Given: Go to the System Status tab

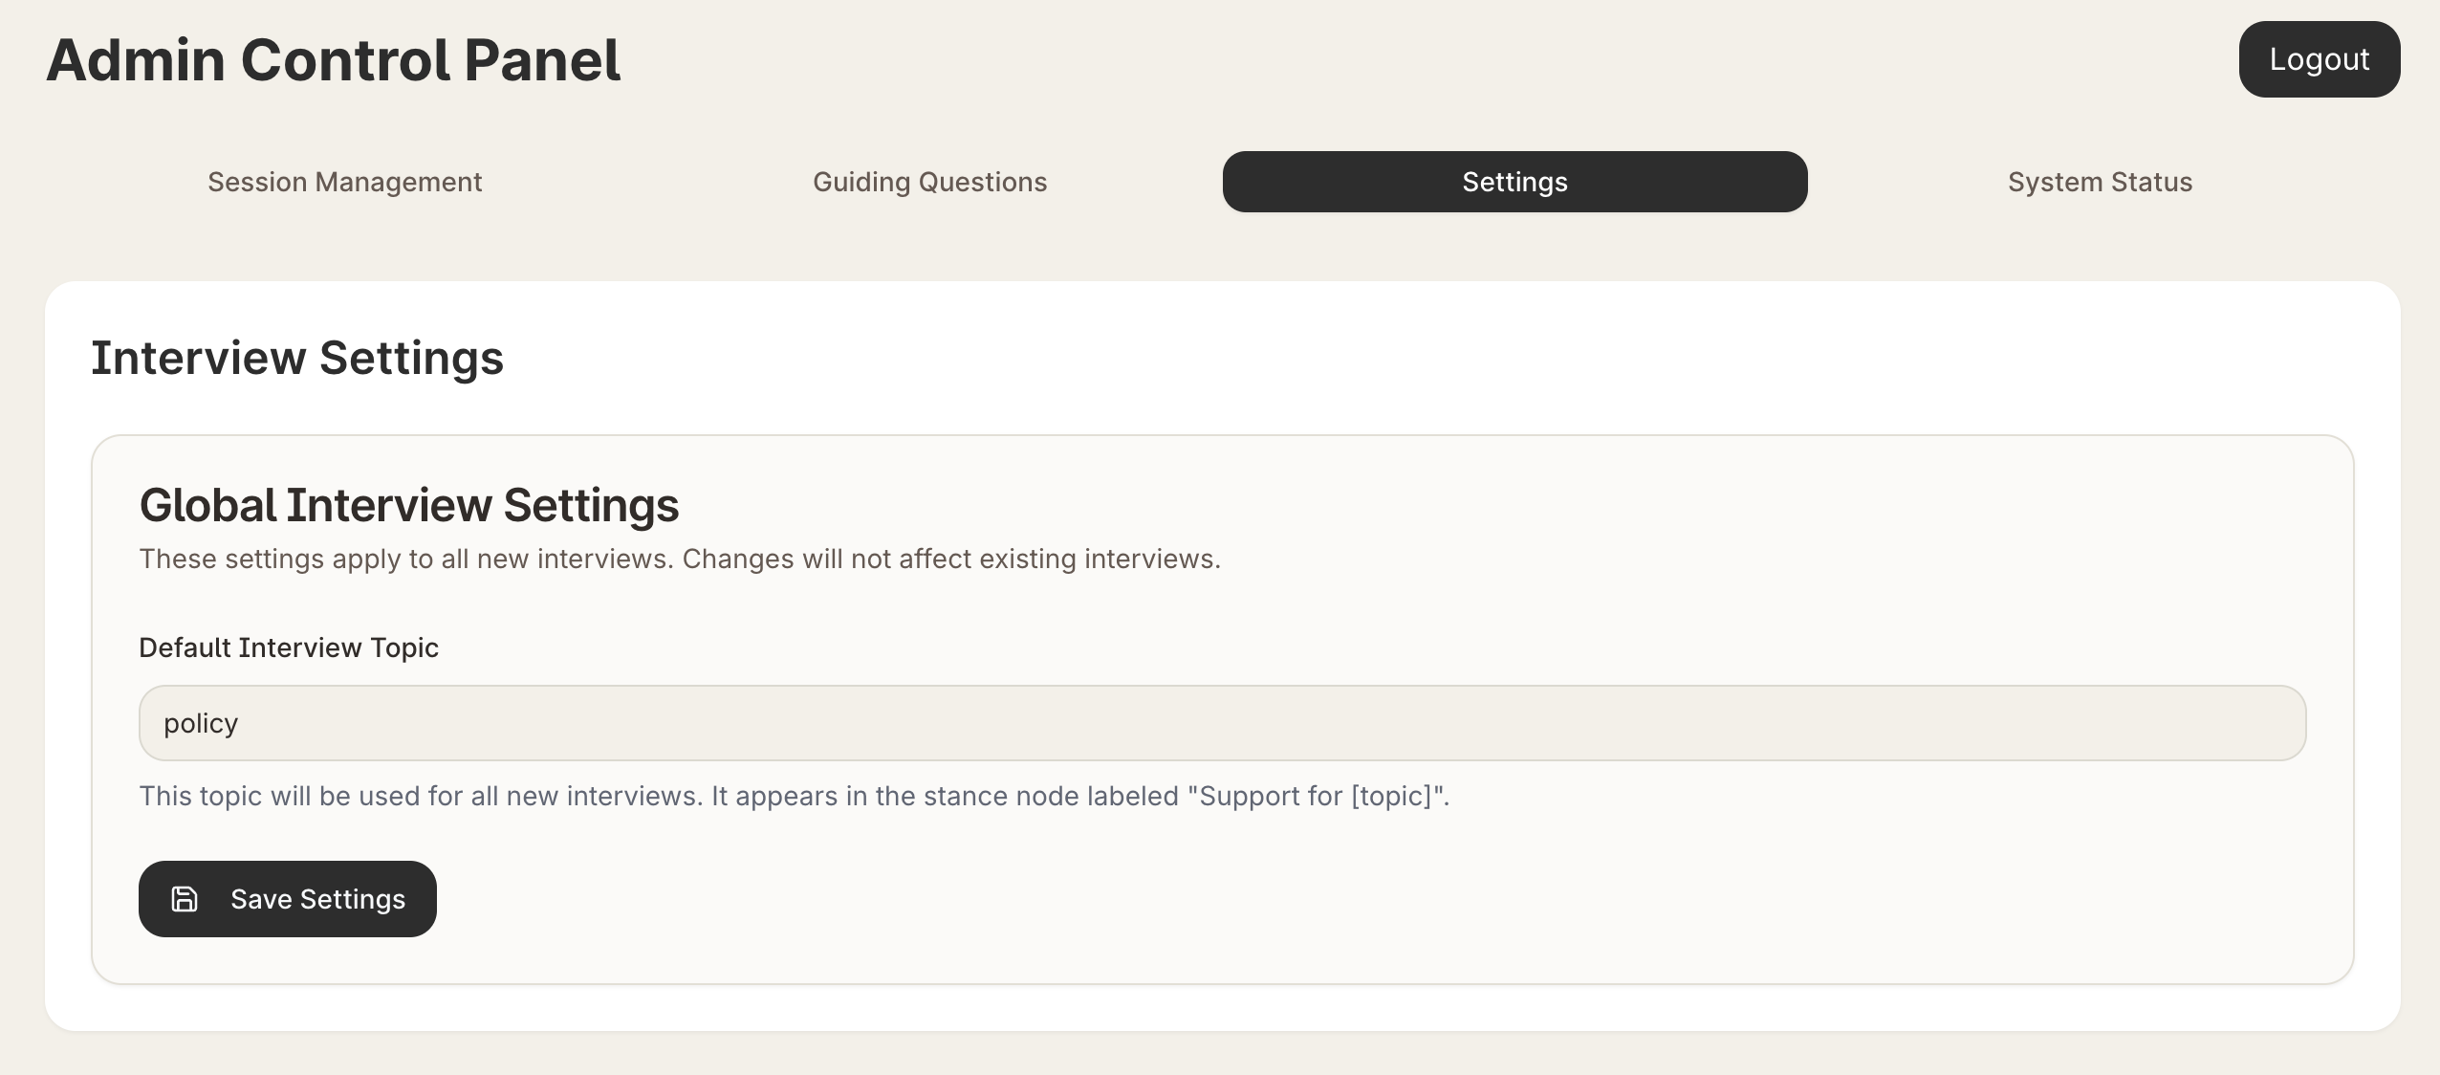Looking at the screenshot, I should (x=2100, y=182).
